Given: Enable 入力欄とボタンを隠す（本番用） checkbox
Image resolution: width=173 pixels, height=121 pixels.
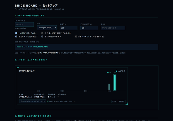Looking at the screenshot, I should [x=42, y=33].
